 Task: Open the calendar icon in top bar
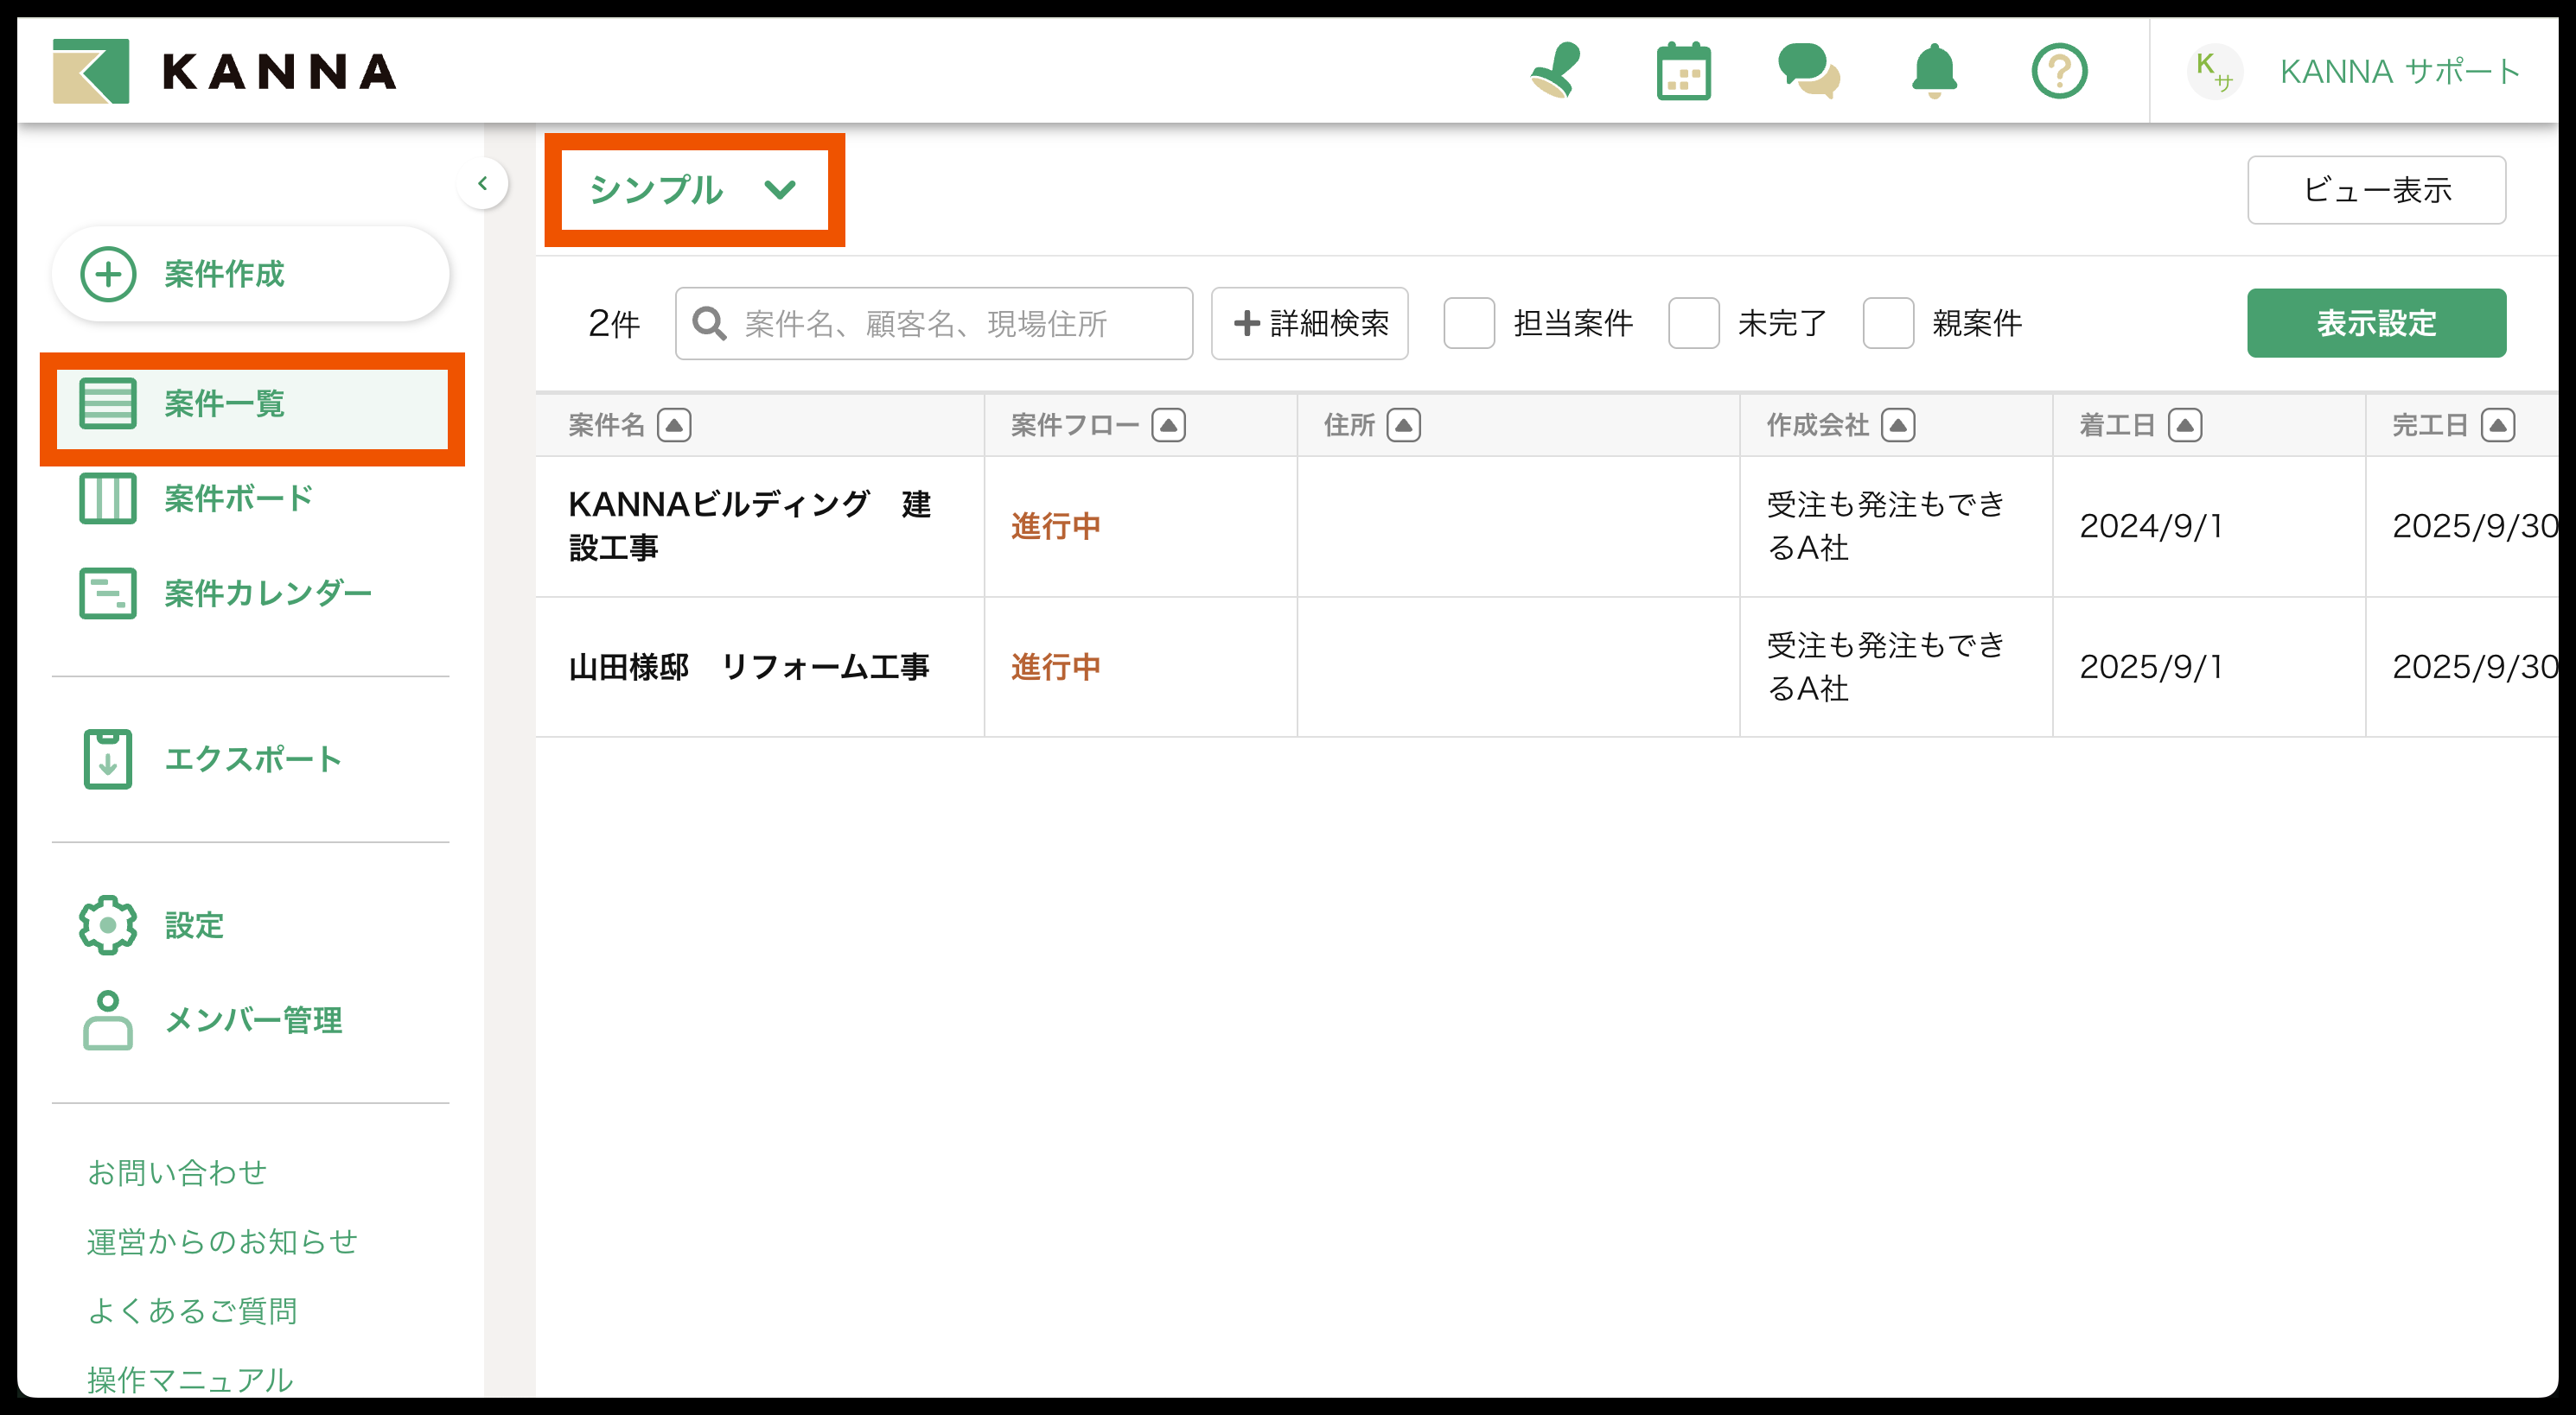[1683, 71]
